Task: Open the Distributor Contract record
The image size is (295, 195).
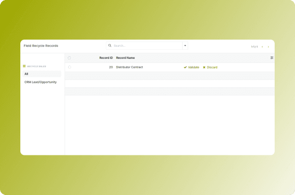Action: (129, 67)
